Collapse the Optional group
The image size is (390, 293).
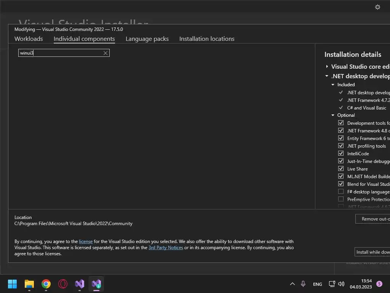tap(333, 115)
